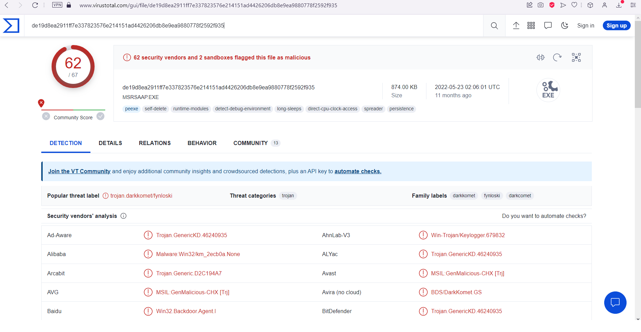This screenshot has width=641, height=332.
Task: Toggle dark mode with the moon icon
Action: pos(565,26)
